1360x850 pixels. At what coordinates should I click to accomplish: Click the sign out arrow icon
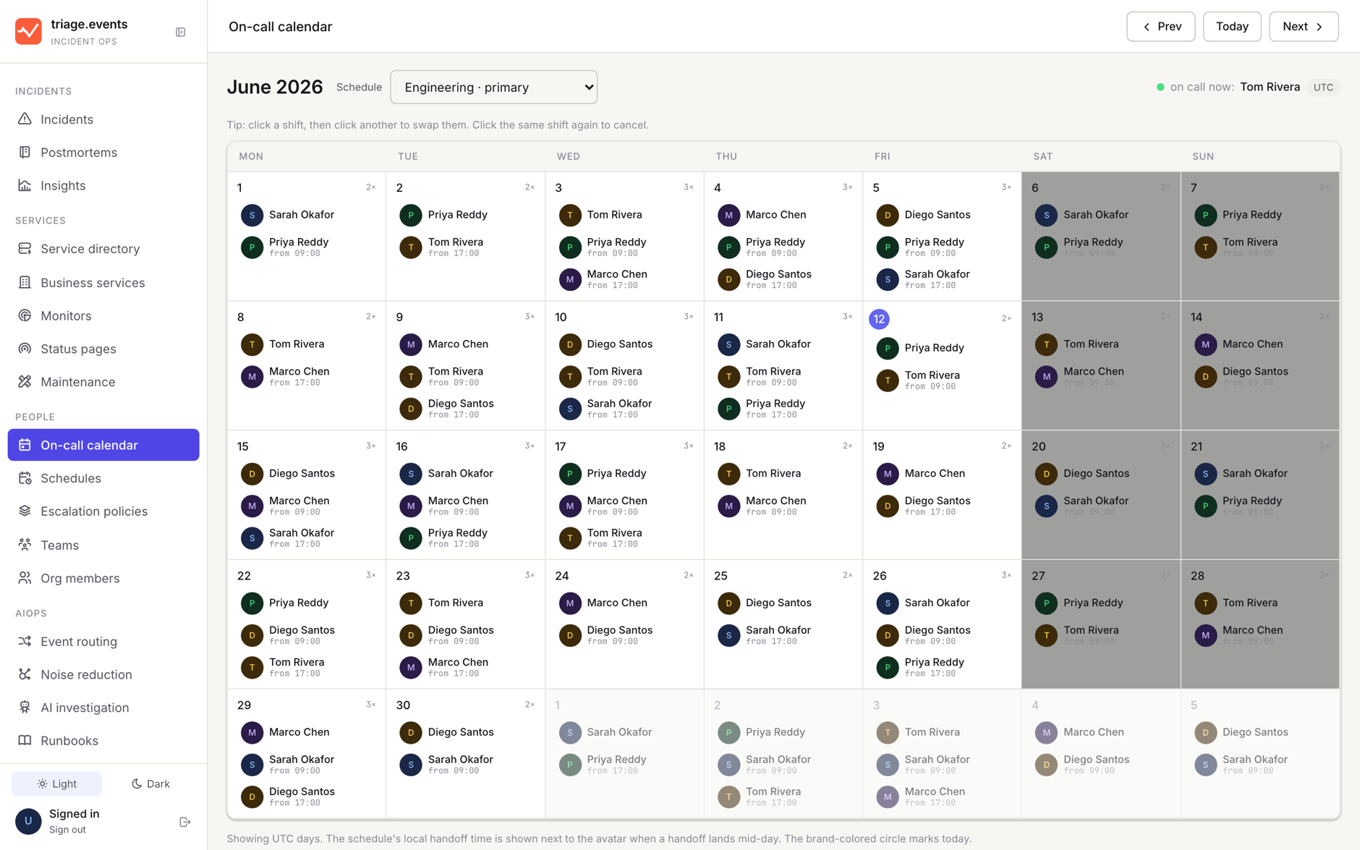tap(185, 822)
